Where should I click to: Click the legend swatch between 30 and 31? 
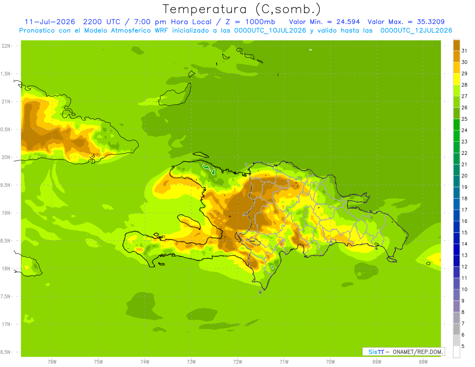(x=456, y=57)
